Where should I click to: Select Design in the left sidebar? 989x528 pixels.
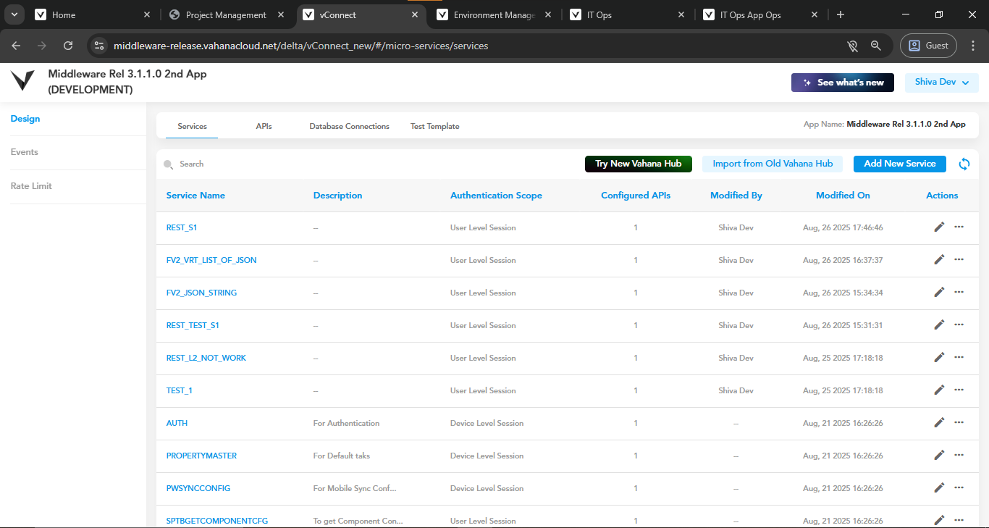(x=25, y=119)
